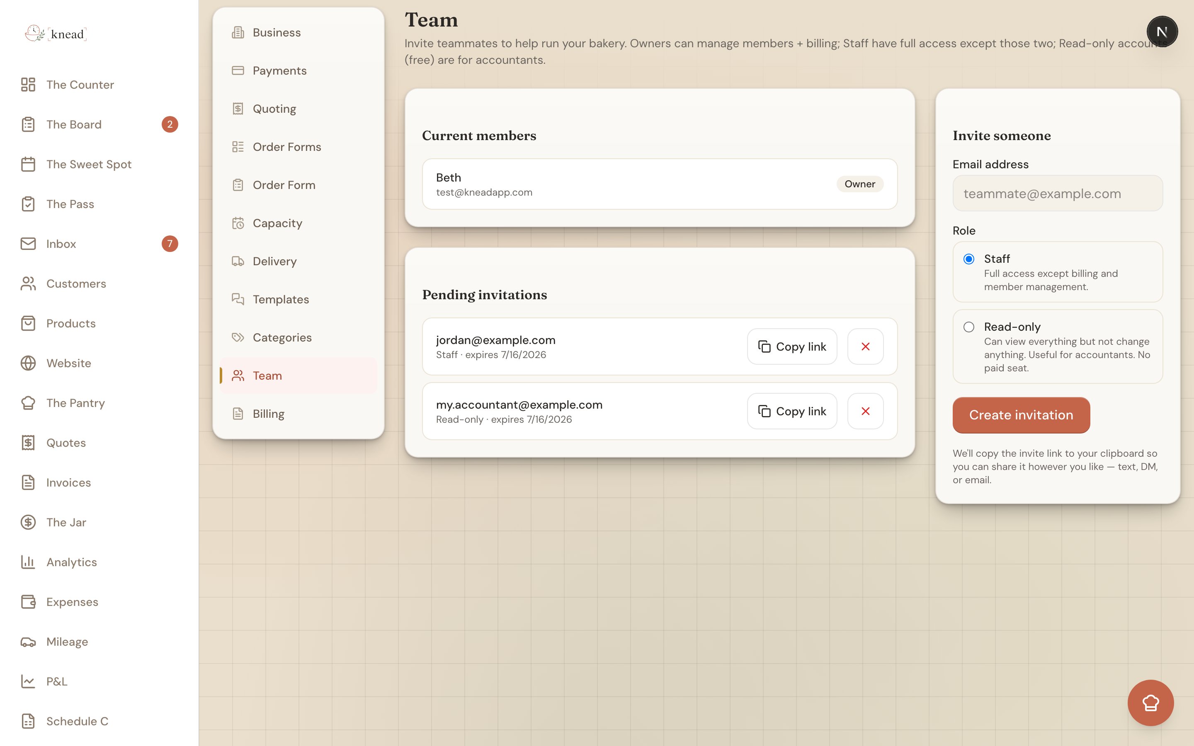The height and width of the screenshot is (746, 1194).
Task: Copy link for my.accountant@example.com invitation
Action: point(792,411)
